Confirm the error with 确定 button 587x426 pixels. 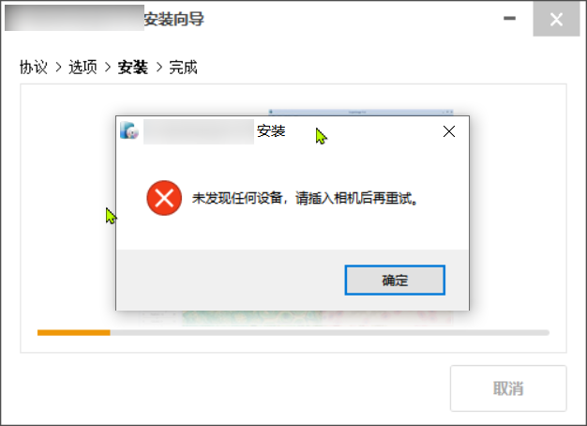[x=395, y=281]
